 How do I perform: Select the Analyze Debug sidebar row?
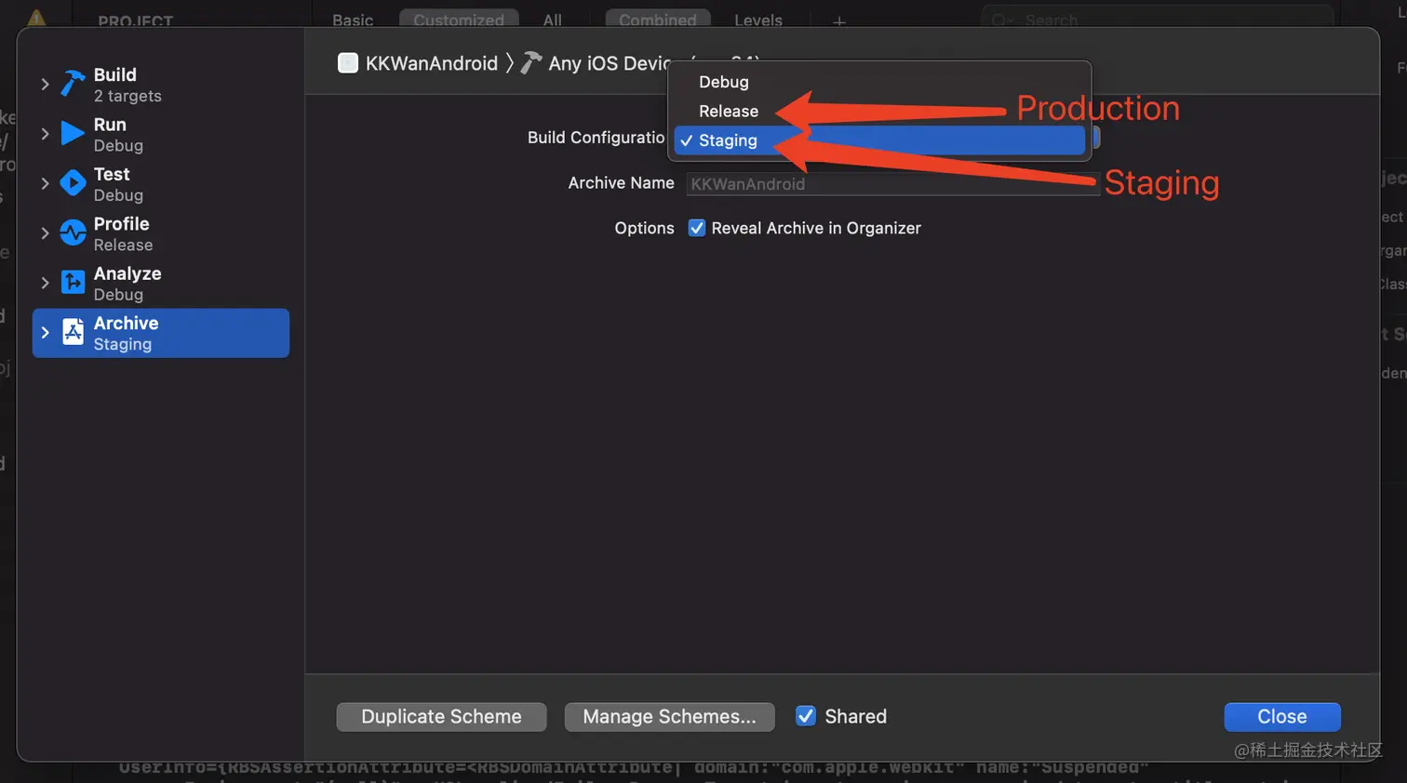click(161, 284)
